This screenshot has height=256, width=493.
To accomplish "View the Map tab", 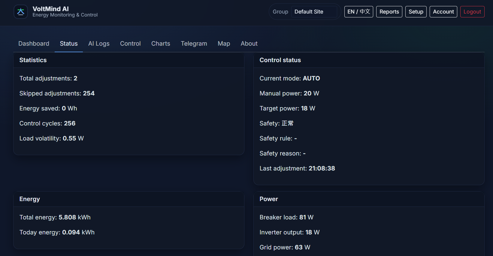I will click(224, 44).
